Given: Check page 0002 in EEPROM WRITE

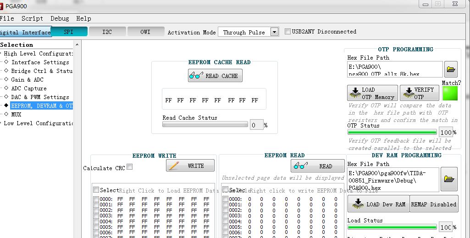Looking at the screenshot, I should coord(96,210).
